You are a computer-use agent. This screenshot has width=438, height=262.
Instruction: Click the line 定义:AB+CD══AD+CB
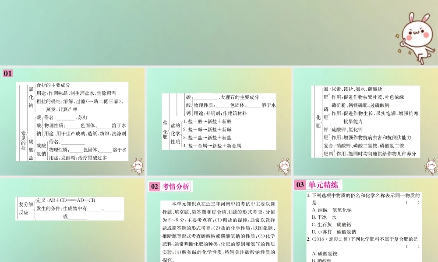[66, 200]
